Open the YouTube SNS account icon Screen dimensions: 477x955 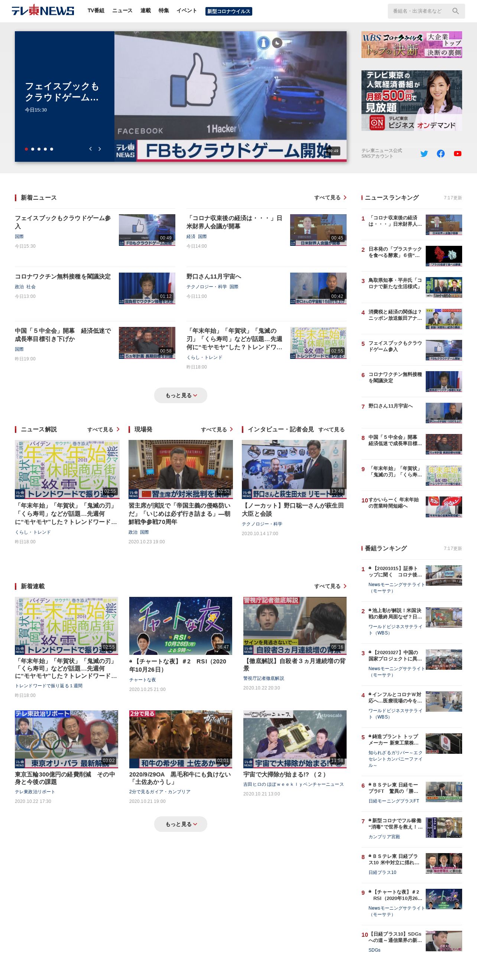point(458,154)
